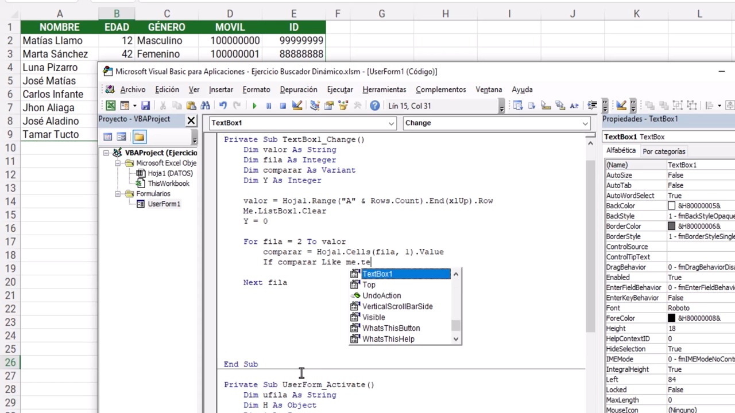Click View Object icon in Project panel

tap(121, 137)
